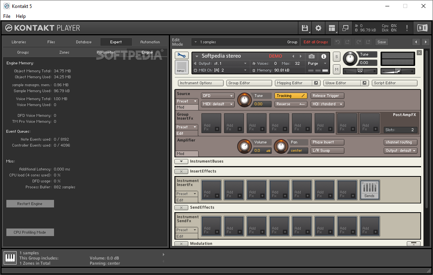Click the Restart Engine button
The image size is (433, 275).
click(30, 204)
